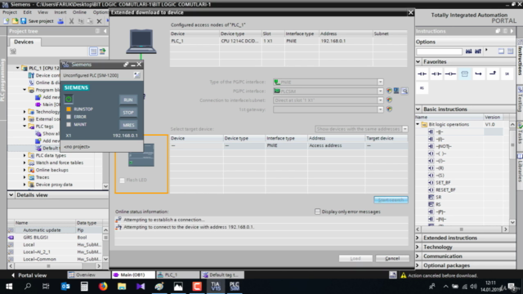This screenshot has width=523, height=294.
Task: Open the Project menu
Action: pos(10,12)
